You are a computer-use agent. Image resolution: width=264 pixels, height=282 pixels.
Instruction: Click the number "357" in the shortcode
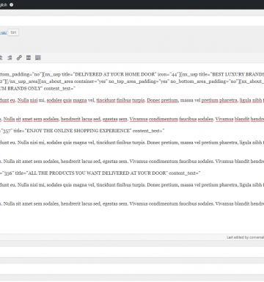point(7,131)
